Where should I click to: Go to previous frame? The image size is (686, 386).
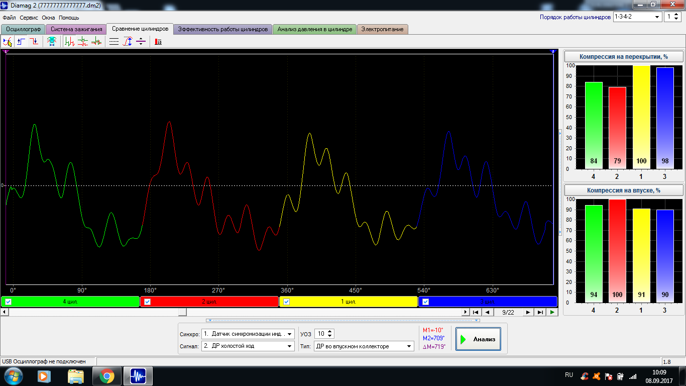pyautogui.click(x=487, y=312)
